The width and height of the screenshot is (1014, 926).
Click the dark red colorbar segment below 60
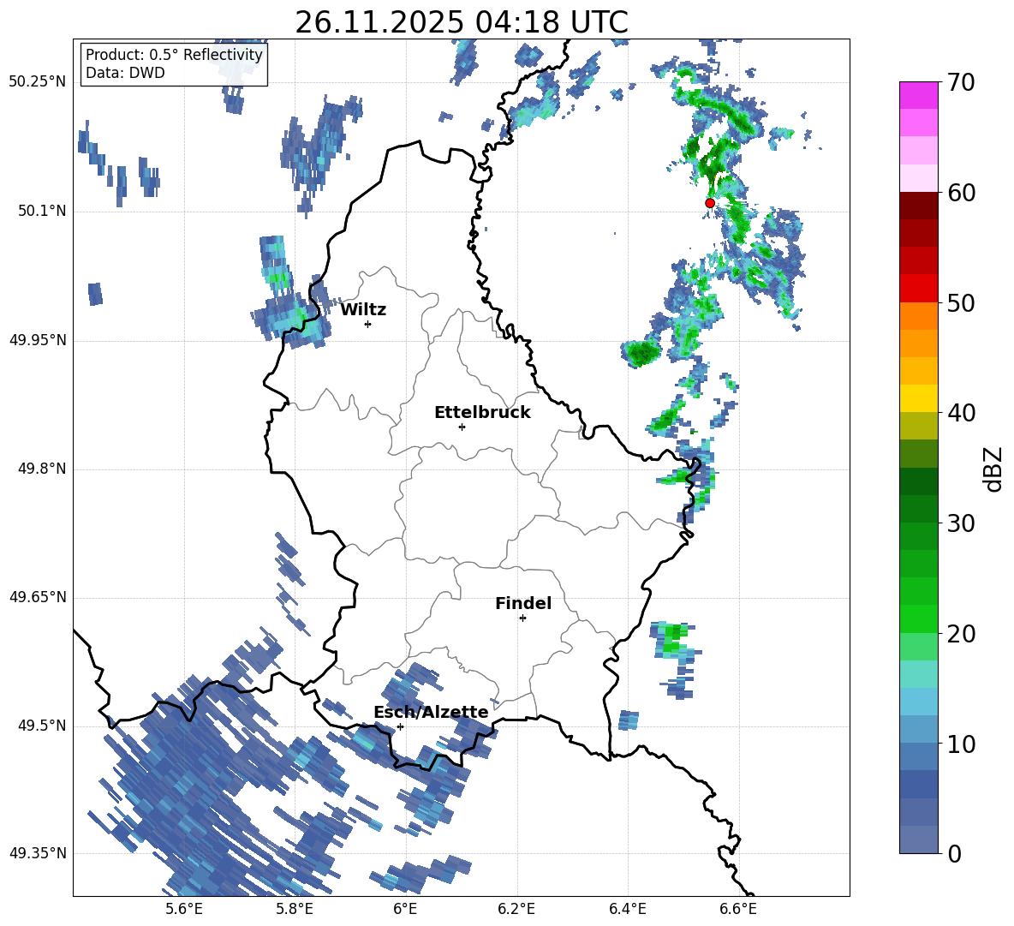pyautogui.click(x=918, y=206)
